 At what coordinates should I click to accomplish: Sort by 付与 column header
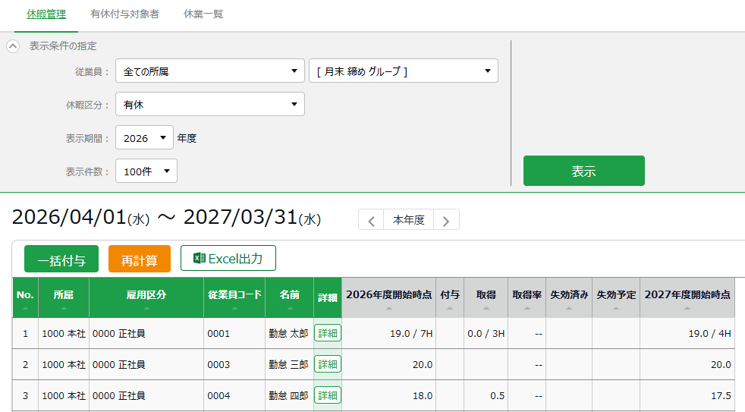(450, 297)
